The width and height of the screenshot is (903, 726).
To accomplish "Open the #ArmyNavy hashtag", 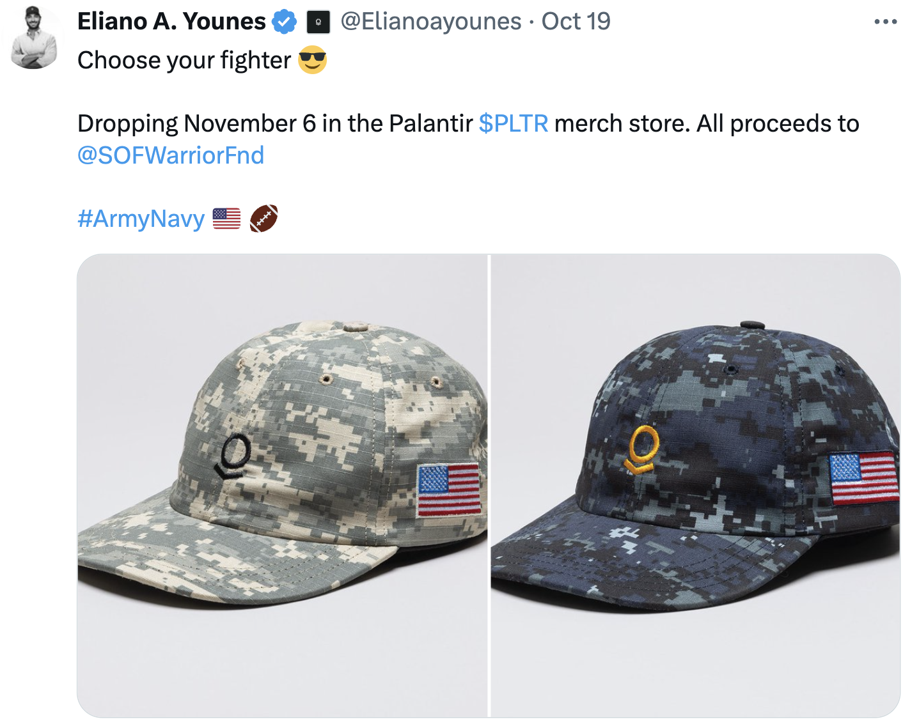I will [x=140, y=219].
